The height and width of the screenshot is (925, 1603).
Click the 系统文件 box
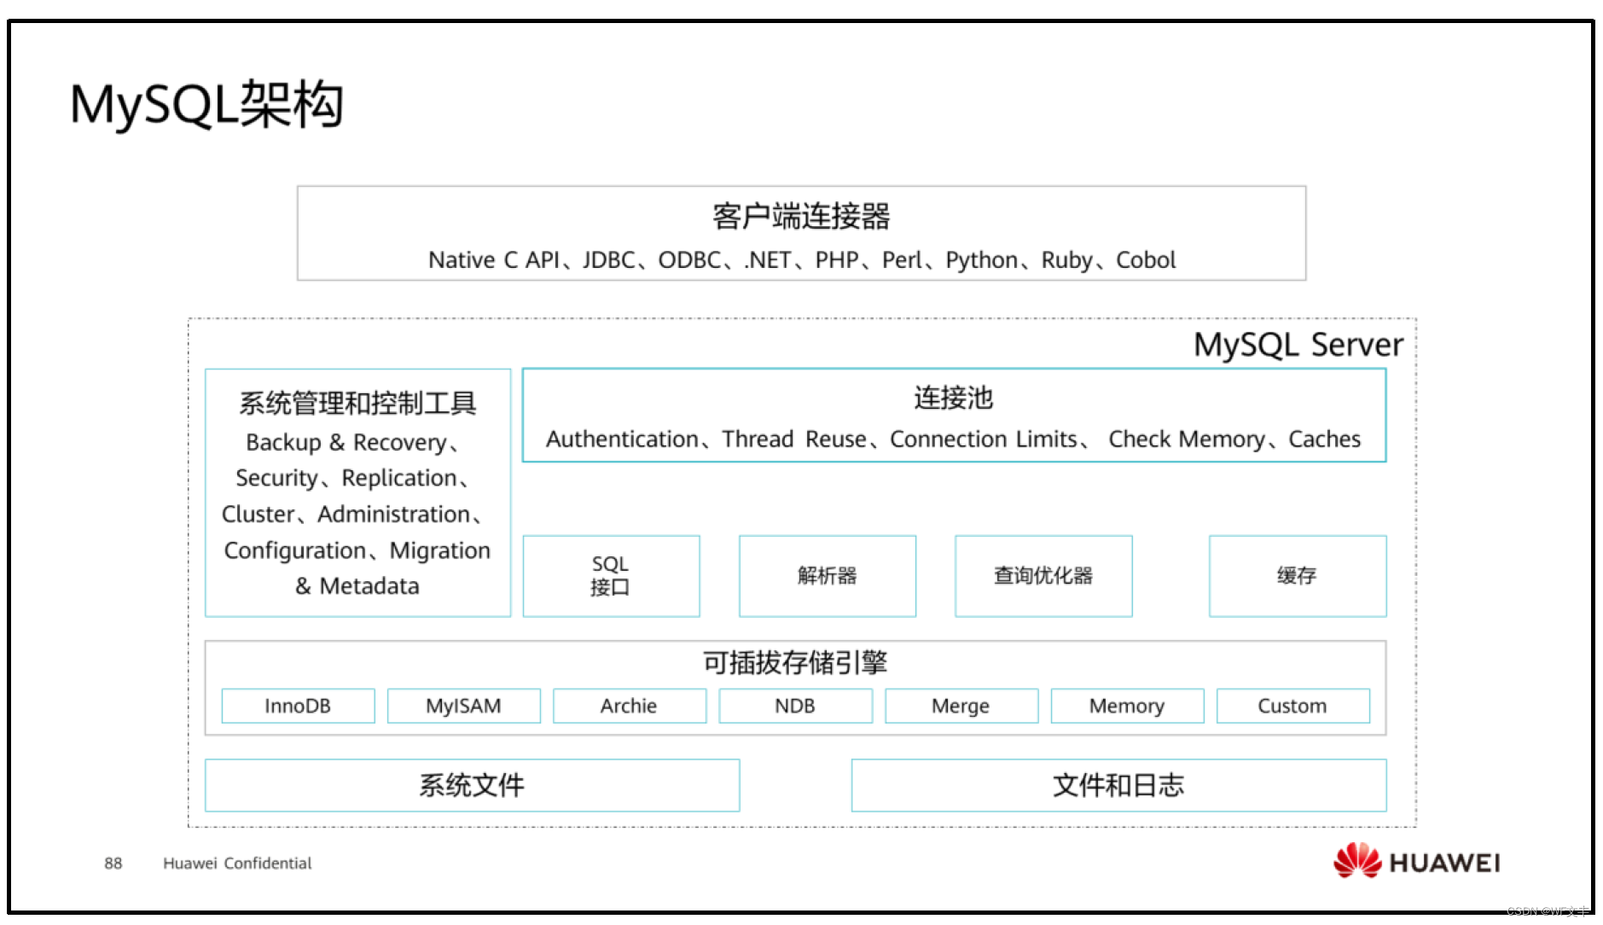[473, 785]
